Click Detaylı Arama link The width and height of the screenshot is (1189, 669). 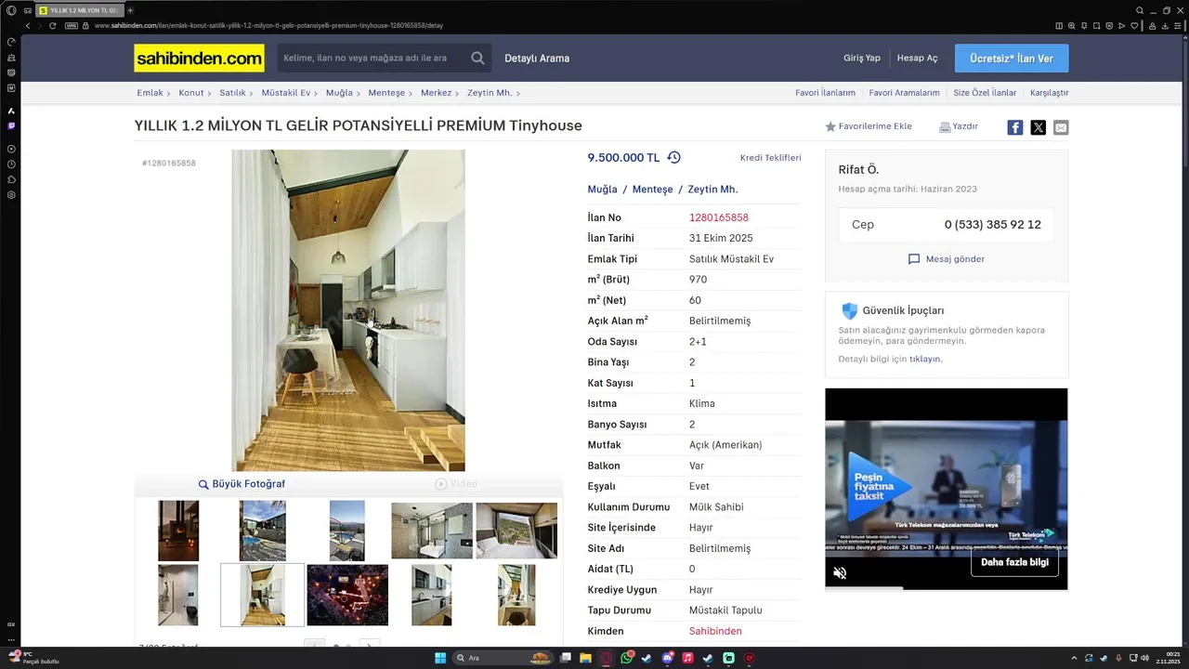click(x=537, y=59)
